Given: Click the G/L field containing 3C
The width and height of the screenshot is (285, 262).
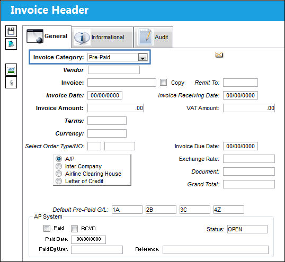Looking at the screenshot, I should (195, 210).
